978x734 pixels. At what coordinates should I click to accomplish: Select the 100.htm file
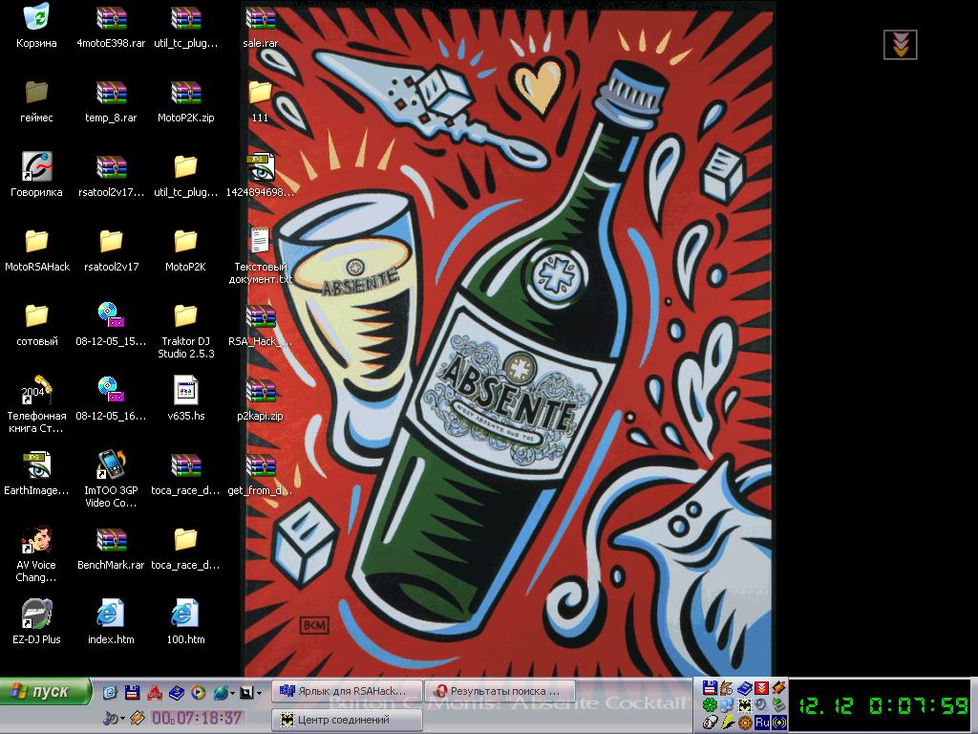coord(186,621)
